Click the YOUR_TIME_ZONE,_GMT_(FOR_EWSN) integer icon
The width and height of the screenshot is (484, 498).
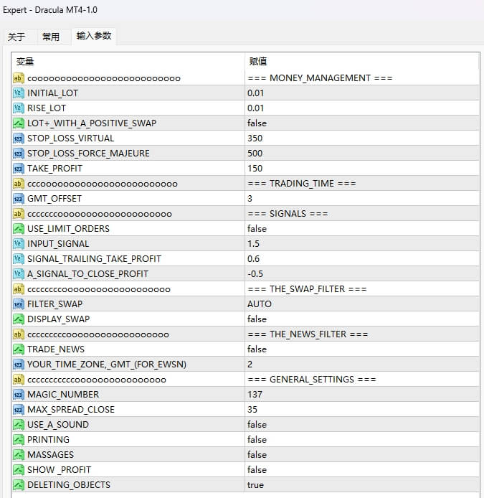click(x=19, y=365)
